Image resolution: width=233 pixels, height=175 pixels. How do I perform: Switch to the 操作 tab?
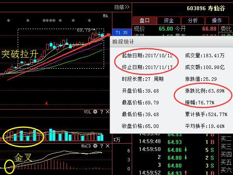coord(217,20)
